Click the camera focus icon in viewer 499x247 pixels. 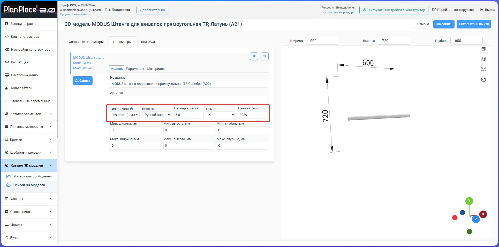click(483, 69)
